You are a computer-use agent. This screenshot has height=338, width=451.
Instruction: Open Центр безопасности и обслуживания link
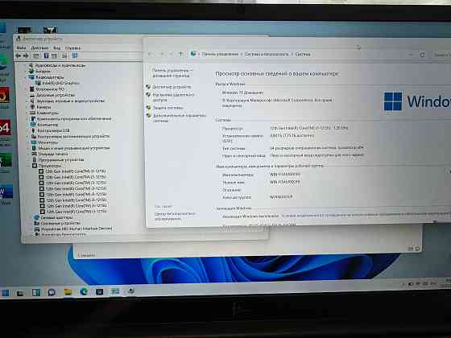pyautogui.click(x=175, y=216)
